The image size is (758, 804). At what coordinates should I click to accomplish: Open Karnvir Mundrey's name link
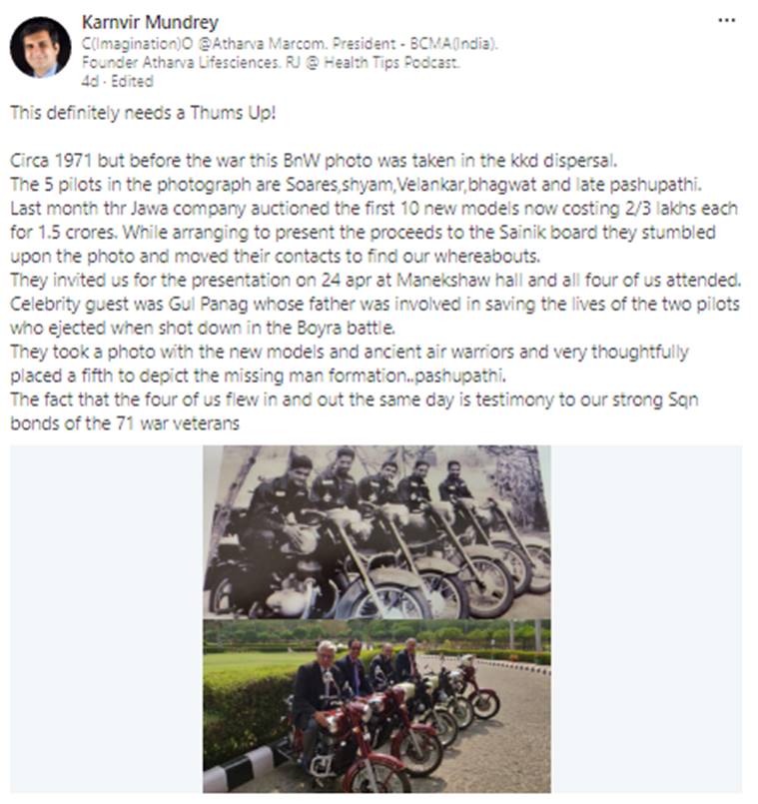point(150,22)
